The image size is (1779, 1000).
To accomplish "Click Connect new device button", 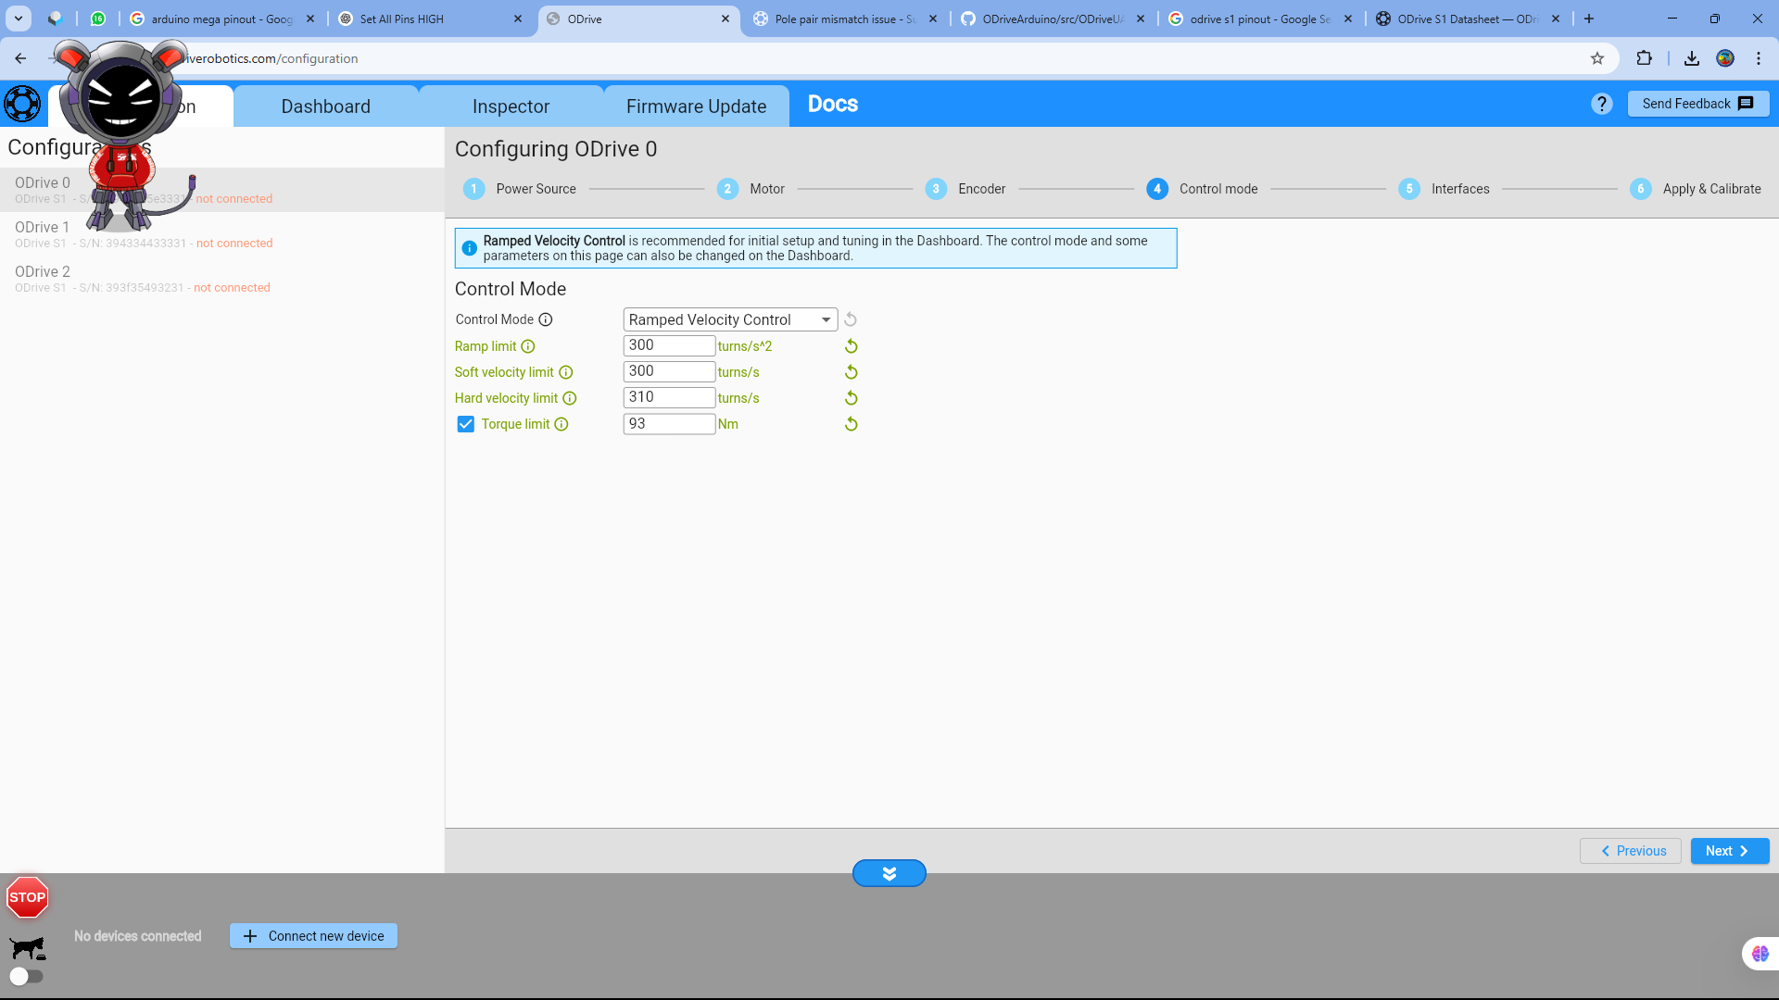I will click(313, 936).
